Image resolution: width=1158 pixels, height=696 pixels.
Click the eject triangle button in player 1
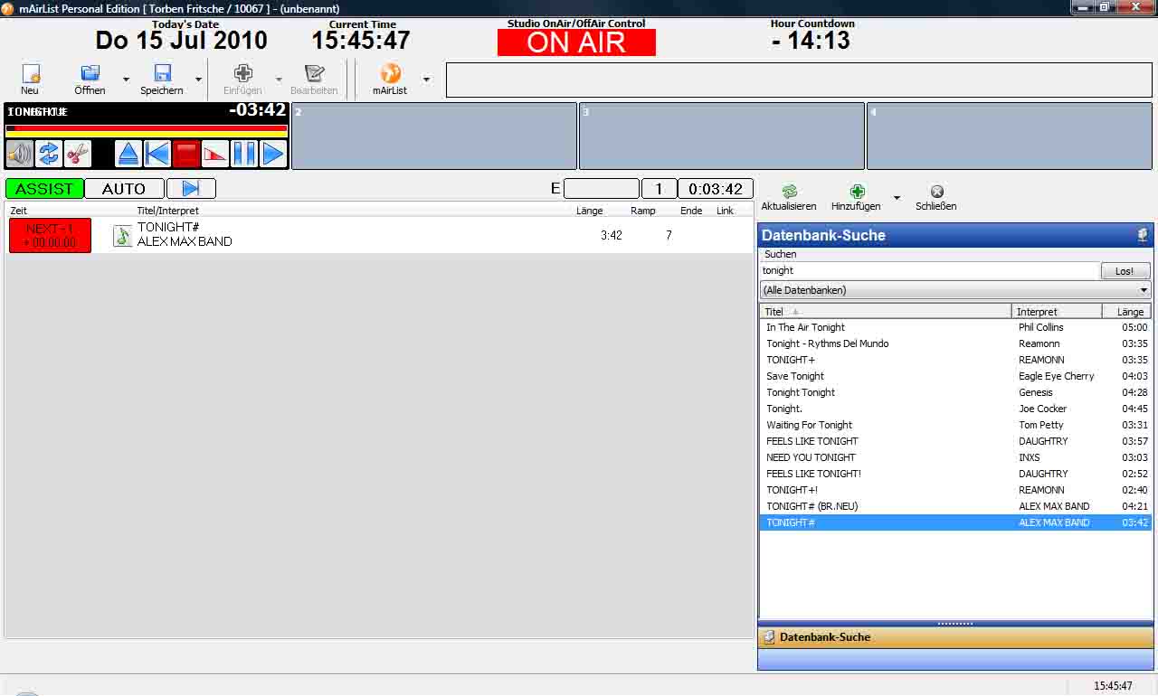(x=128, y=154)
